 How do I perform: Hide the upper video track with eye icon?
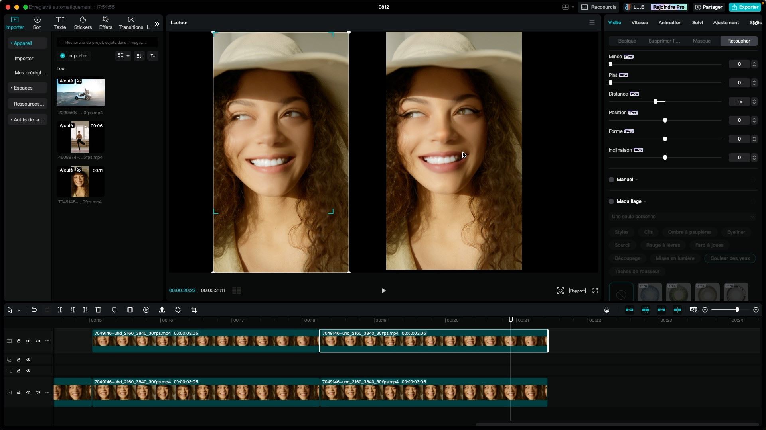pyautogui.click(x=28, y=341)
